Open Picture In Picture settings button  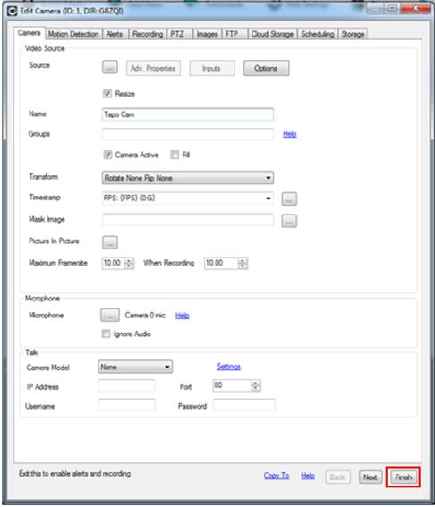pyautogui.click(x=110, y=242)
